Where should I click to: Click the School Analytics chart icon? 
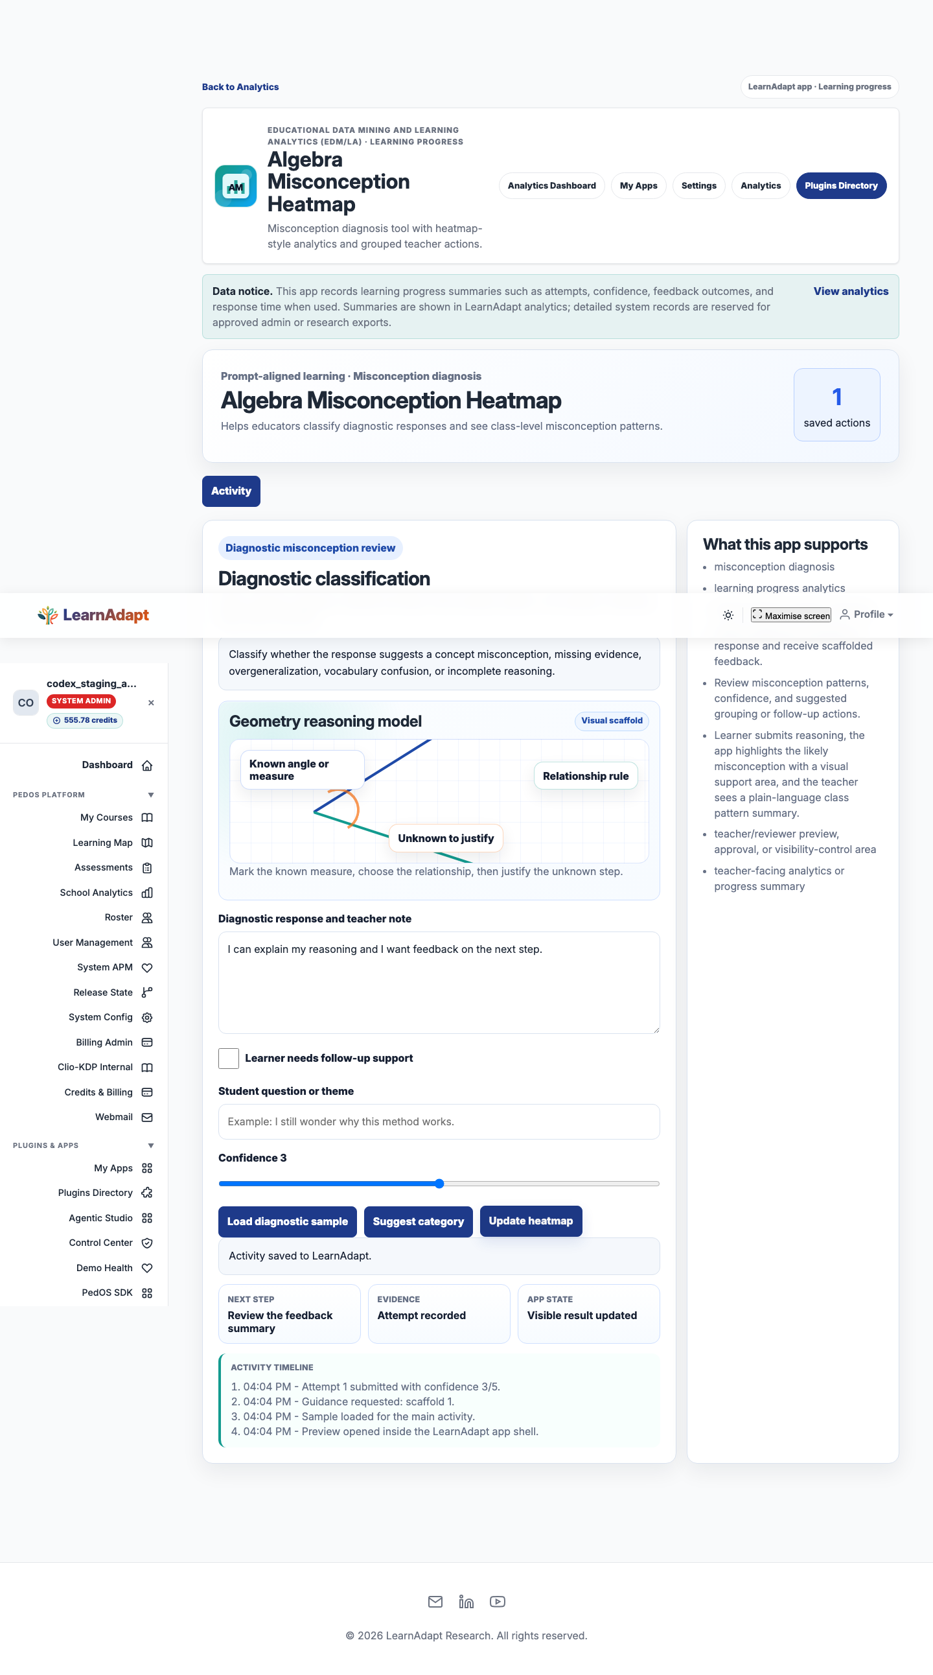(147, 893)
